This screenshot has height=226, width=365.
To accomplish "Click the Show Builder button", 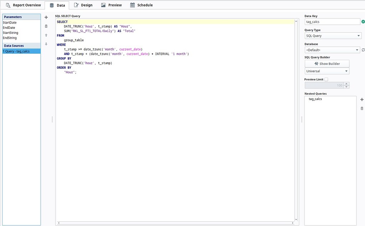I will pos(327,63).
